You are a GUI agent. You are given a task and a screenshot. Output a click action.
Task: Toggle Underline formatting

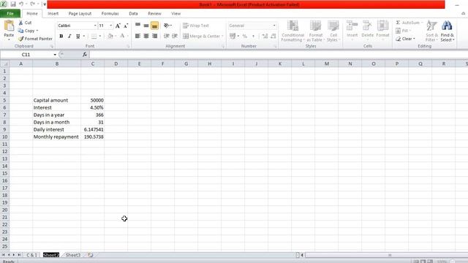[78, 36]
